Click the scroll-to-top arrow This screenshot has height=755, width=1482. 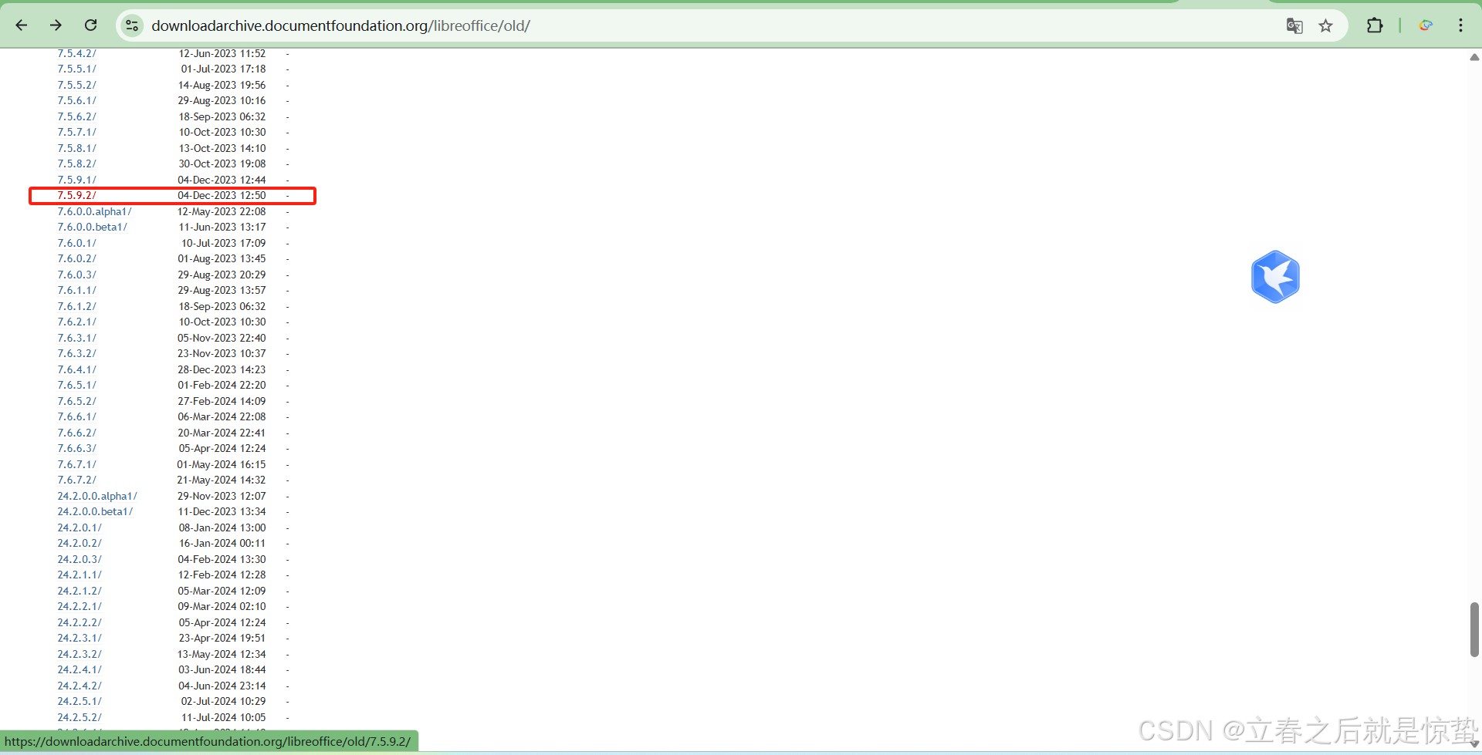1474,57
